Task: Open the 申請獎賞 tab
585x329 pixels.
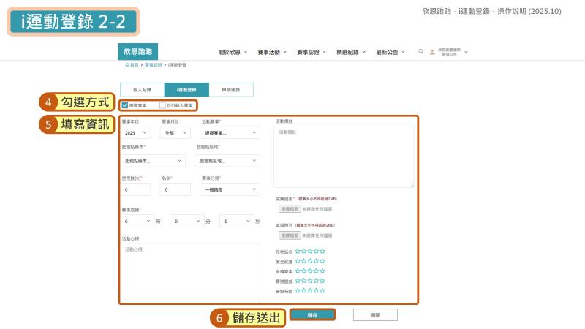Action: pyautogui.click(x=231, y=89)
